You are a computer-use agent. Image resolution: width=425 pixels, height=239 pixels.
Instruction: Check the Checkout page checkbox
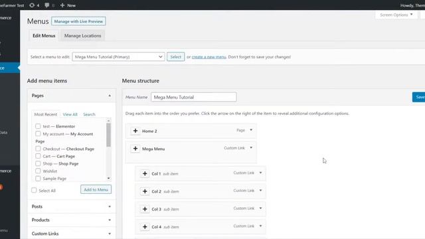(x=38, y=149)
